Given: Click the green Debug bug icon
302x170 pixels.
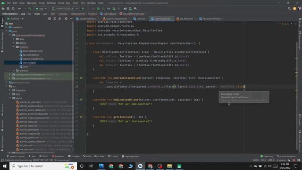Looking at the screenshot, I should (99, 8).
